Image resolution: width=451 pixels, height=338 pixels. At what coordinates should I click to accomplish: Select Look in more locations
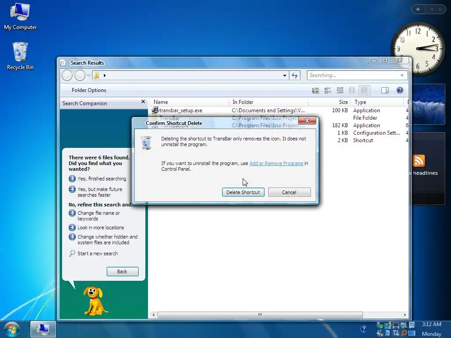101,228
